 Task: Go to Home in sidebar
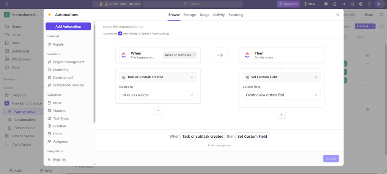(16, 26)
